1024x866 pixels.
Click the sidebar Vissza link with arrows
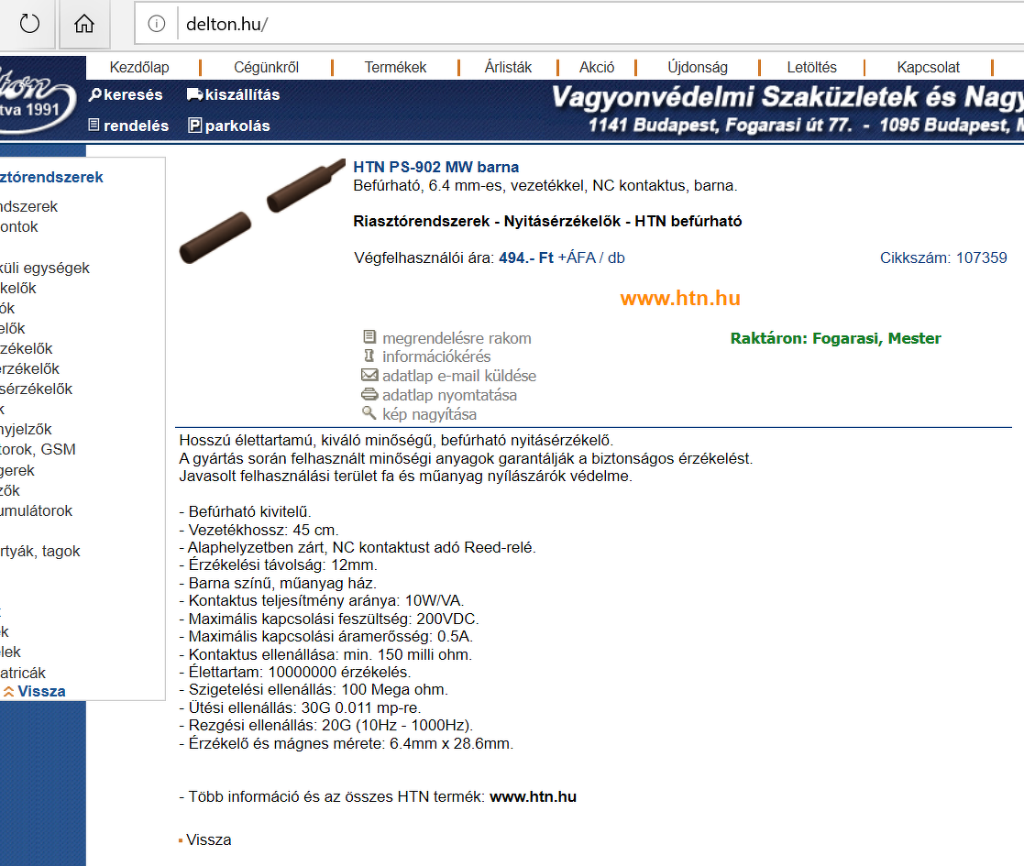(41, 692)
